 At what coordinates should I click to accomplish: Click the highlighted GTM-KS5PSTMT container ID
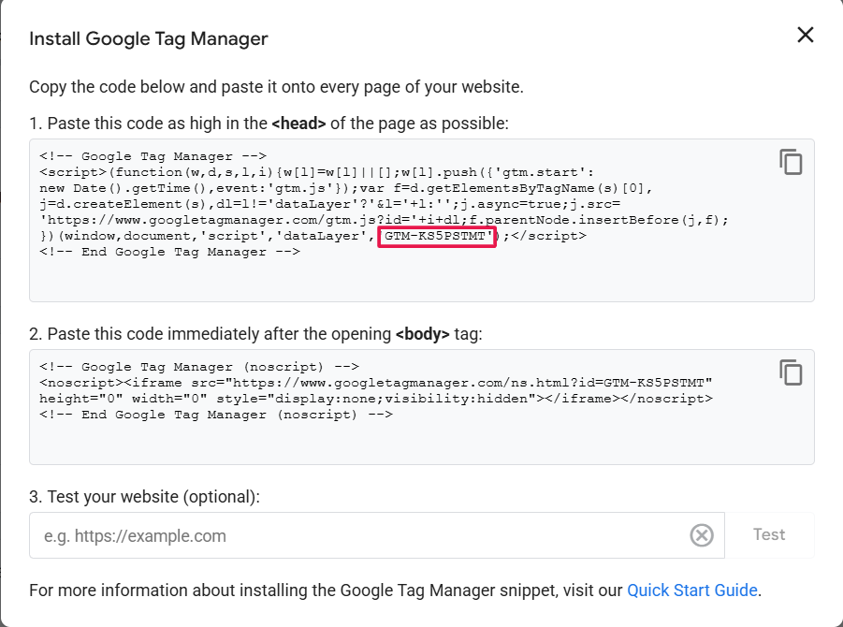[x=437, y=236]
